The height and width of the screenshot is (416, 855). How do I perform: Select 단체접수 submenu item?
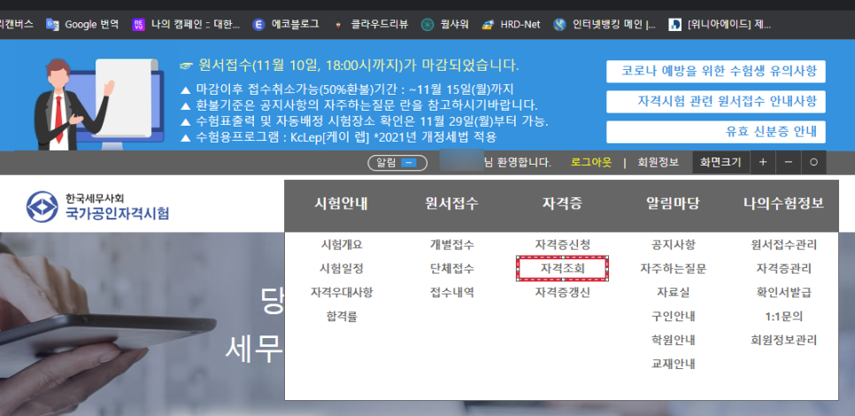coord(452,269)
